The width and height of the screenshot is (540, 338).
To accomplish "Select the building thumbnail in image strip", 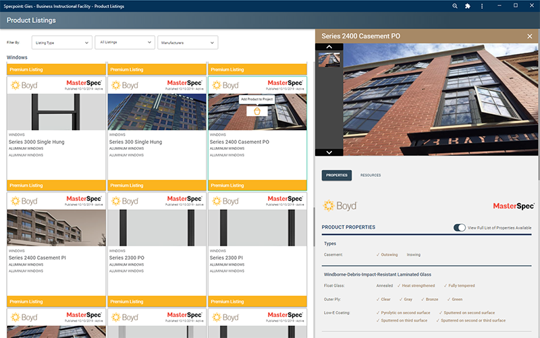I will coord(329,60).
